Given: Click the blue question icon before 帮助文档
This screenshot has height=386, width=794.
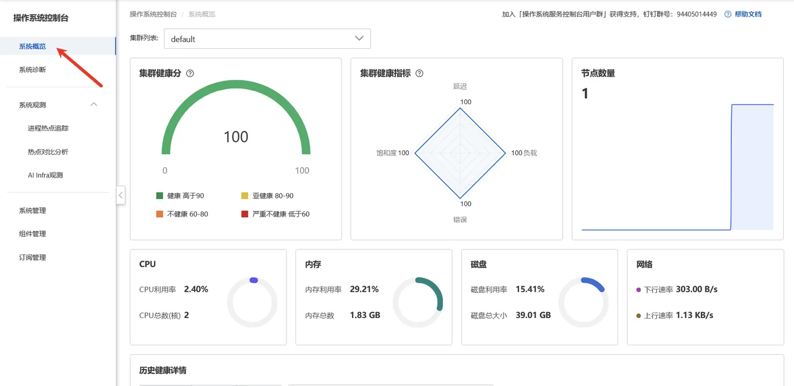Looking at the screenshot, I should (727, 14).
